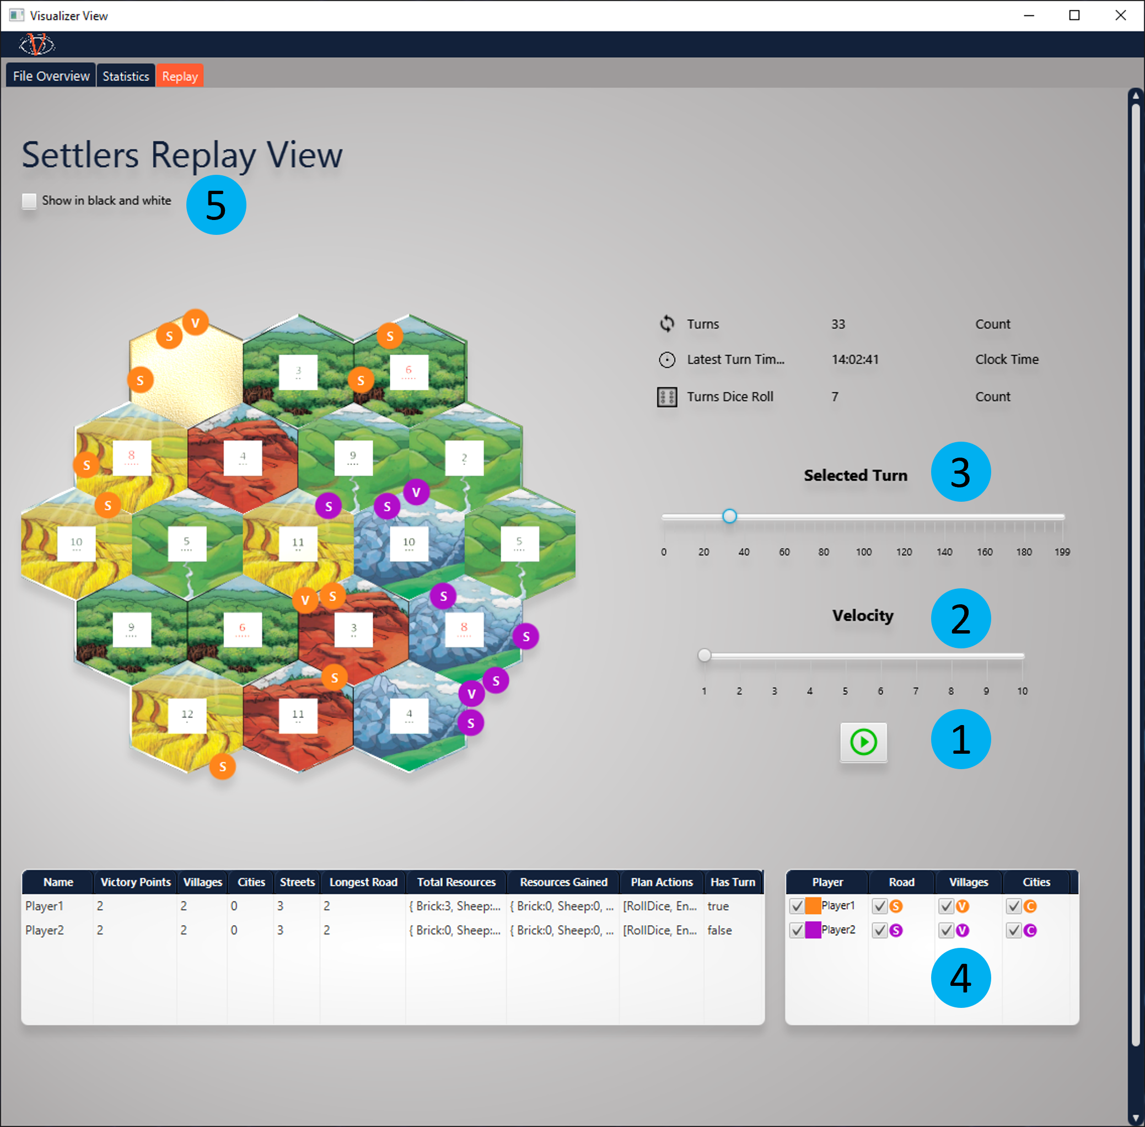Switch to the File Overview tab
The image size is (1145, 1127).
coord(51,76)
